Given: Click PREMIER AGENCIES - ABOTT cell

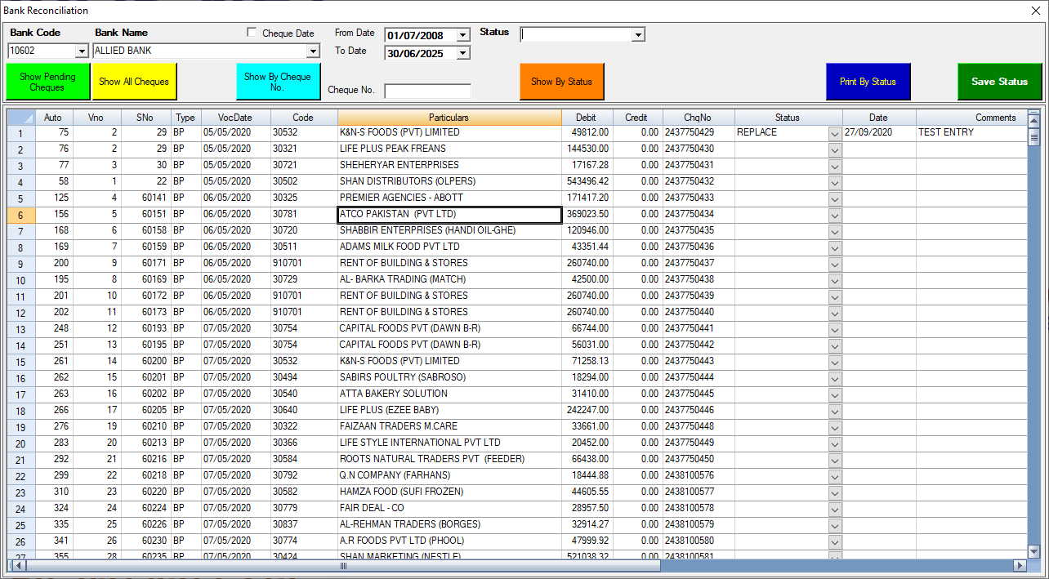Looking at the screenshot, I should coord(449,198).
